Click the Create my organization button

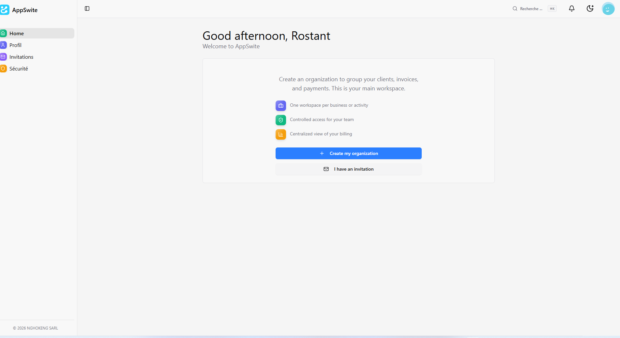[348, 153]
